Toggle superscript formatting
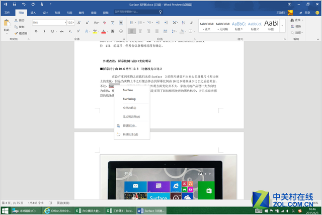This screenshot has height=215, width=322. pyautogui.click(x=78, y=31)
